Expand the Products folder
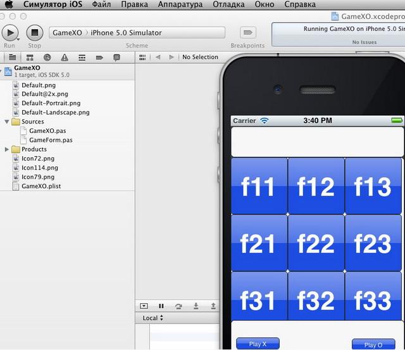Screen dimensions: 405x350 click(7, 149)
